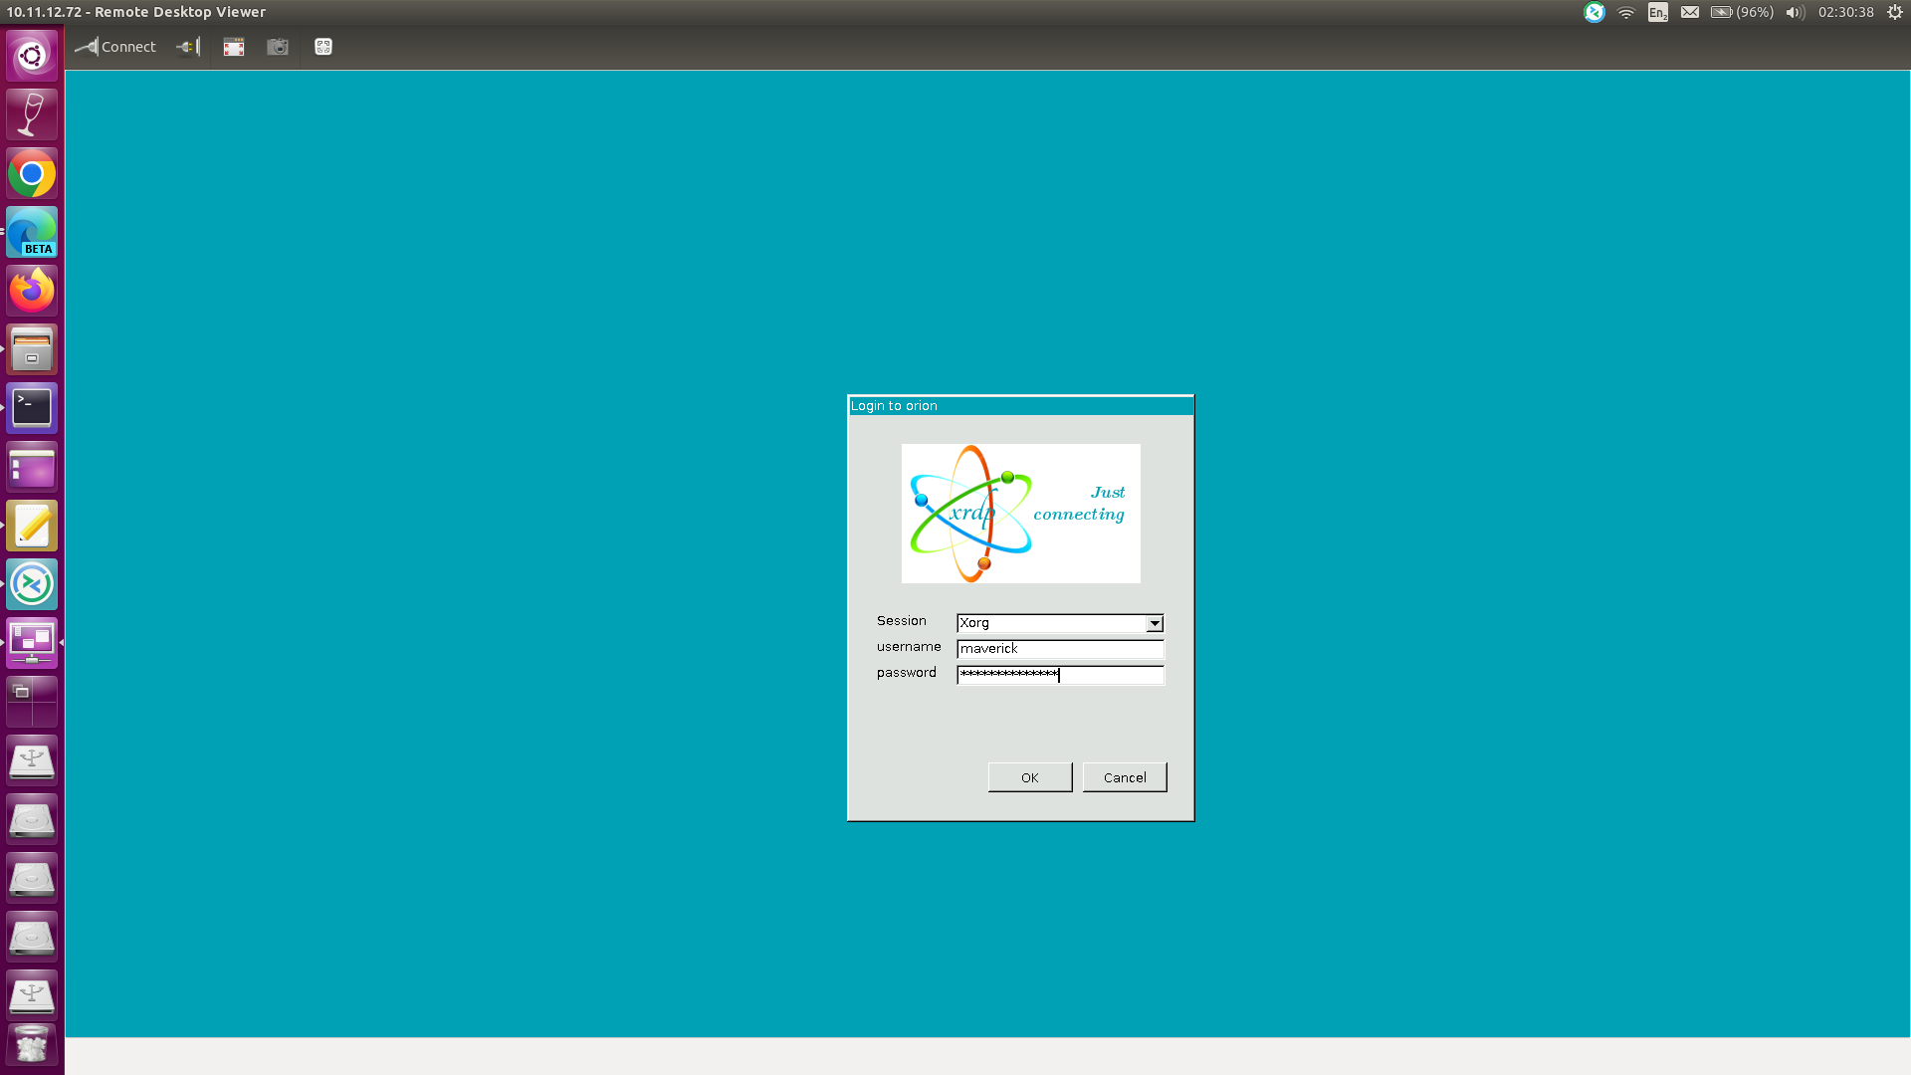1911x1075 pixels.
Task: Launch Google Chrome from the launcher
Action: point(32,173)
